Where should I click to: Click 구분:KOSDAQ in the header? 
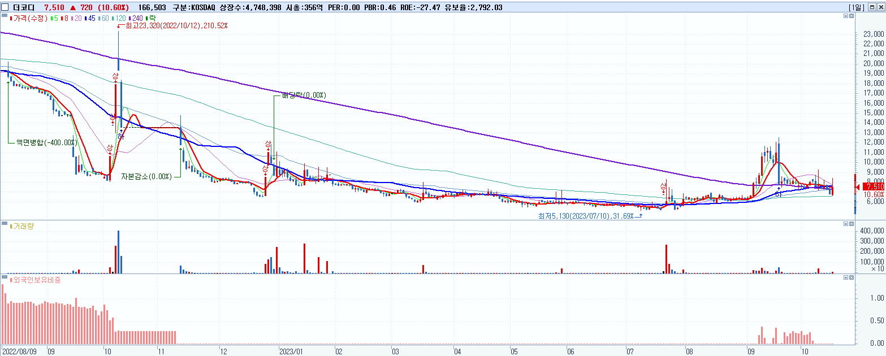point(194,7)
